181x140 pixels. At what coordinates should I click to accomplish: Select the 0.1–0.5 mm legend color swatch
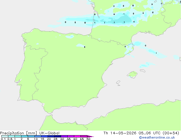pyautogui.click(x=5, y=136)
